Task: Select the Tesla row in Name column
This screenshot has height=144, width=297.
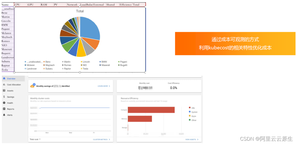Action: click(8, 70)
